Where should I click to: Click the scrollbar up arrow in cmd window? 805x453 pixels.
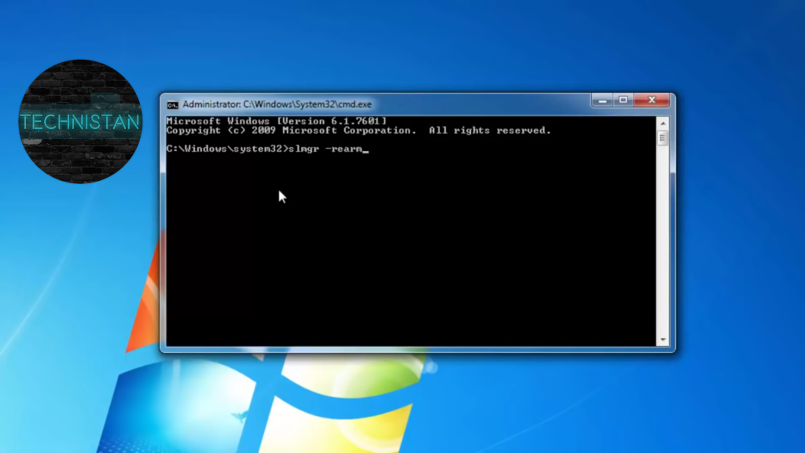[663, 123]
